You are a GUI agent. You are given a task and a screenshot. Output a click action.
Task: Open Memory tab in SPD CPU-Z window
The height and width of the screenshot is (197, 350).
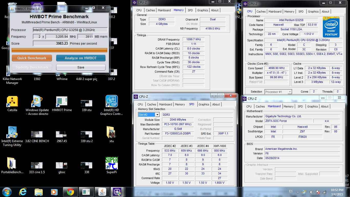pos(180,104)
